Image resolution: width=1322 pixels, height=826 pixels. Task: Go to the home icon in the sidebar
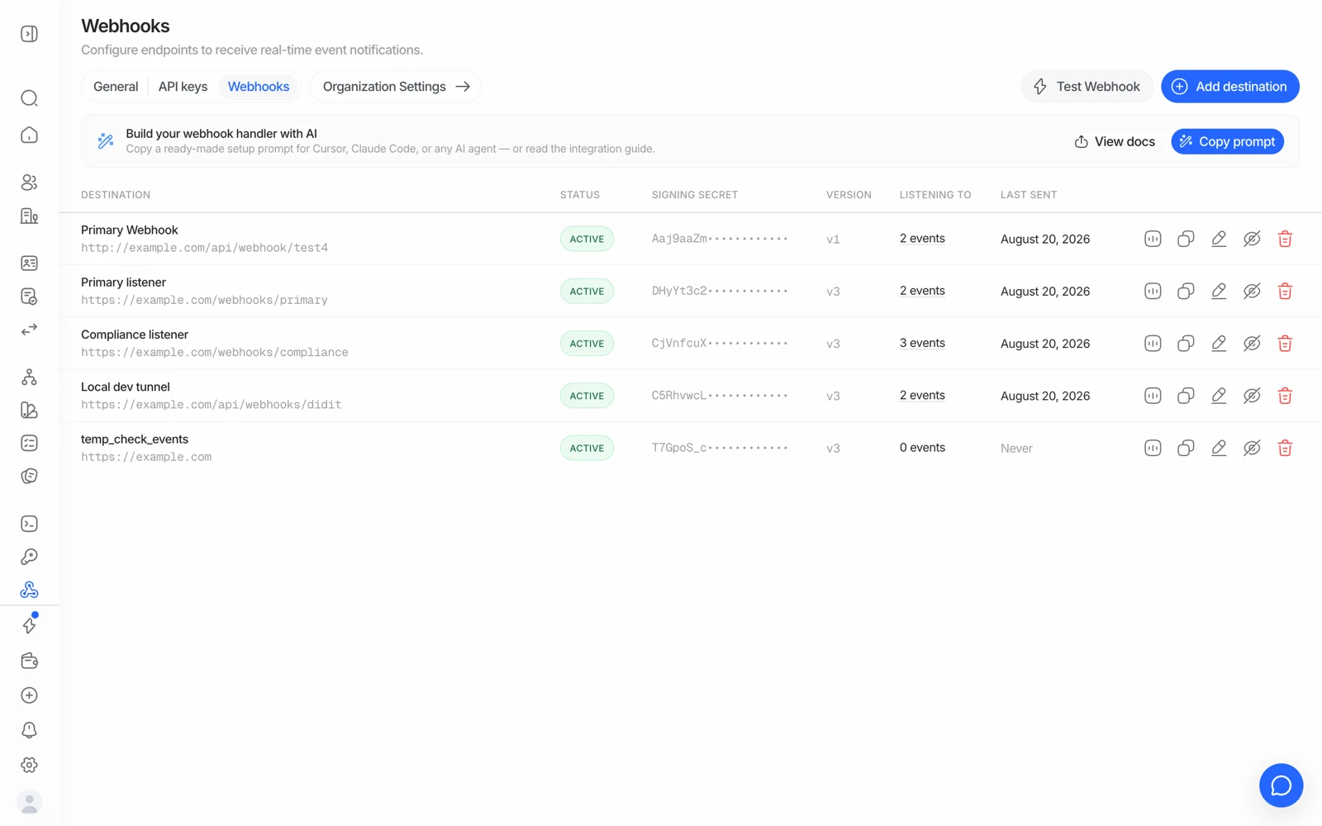29,135
